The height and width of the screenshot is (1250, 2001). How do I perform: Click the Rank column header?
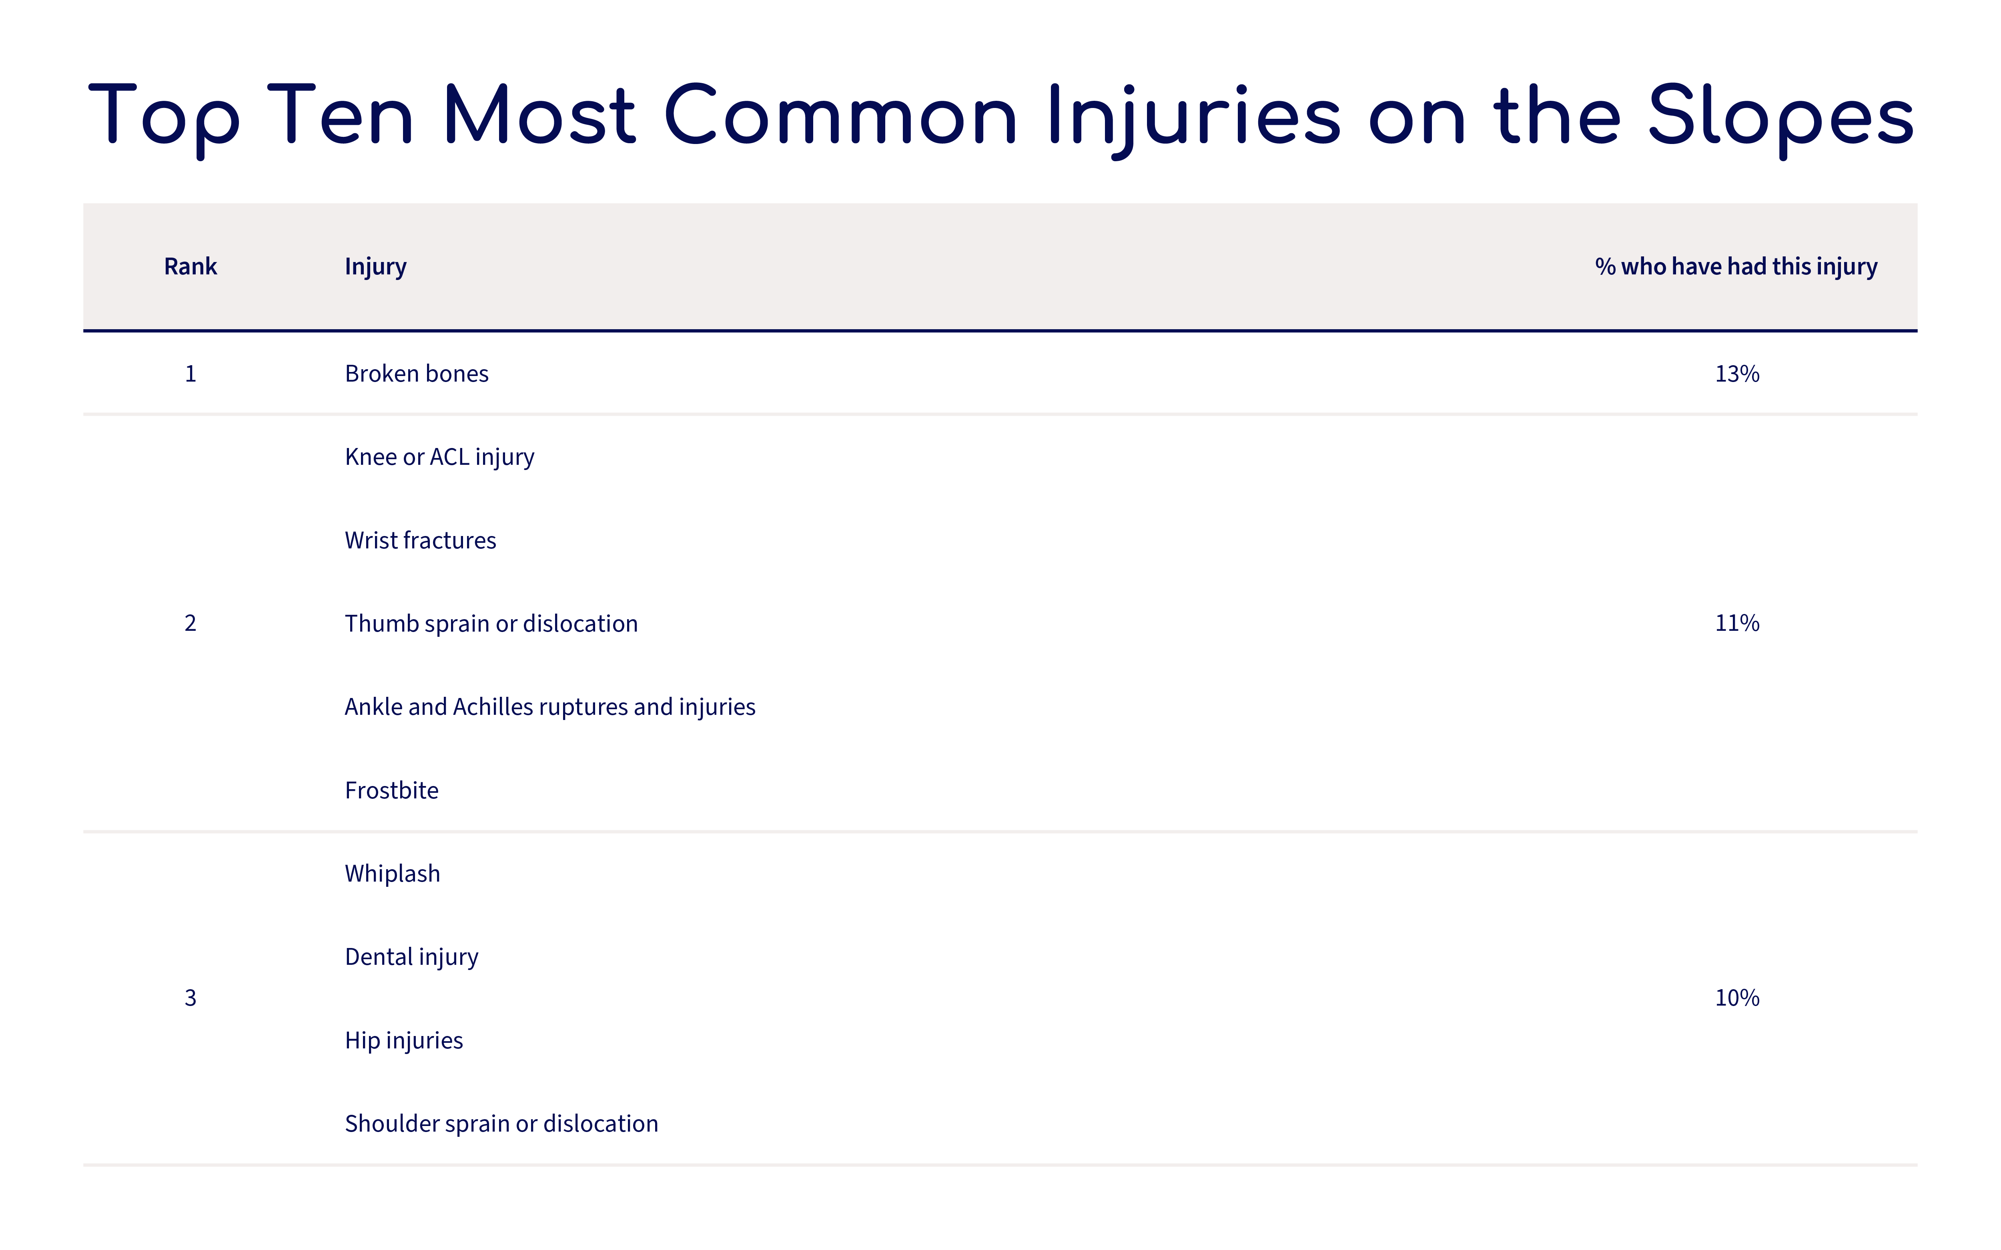point(190,266)
